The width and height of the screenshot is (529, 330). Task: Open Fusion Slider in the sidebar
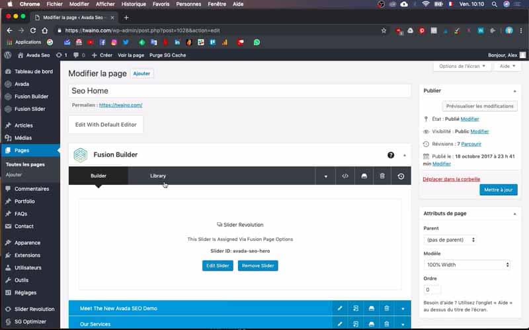click(30, 109)
